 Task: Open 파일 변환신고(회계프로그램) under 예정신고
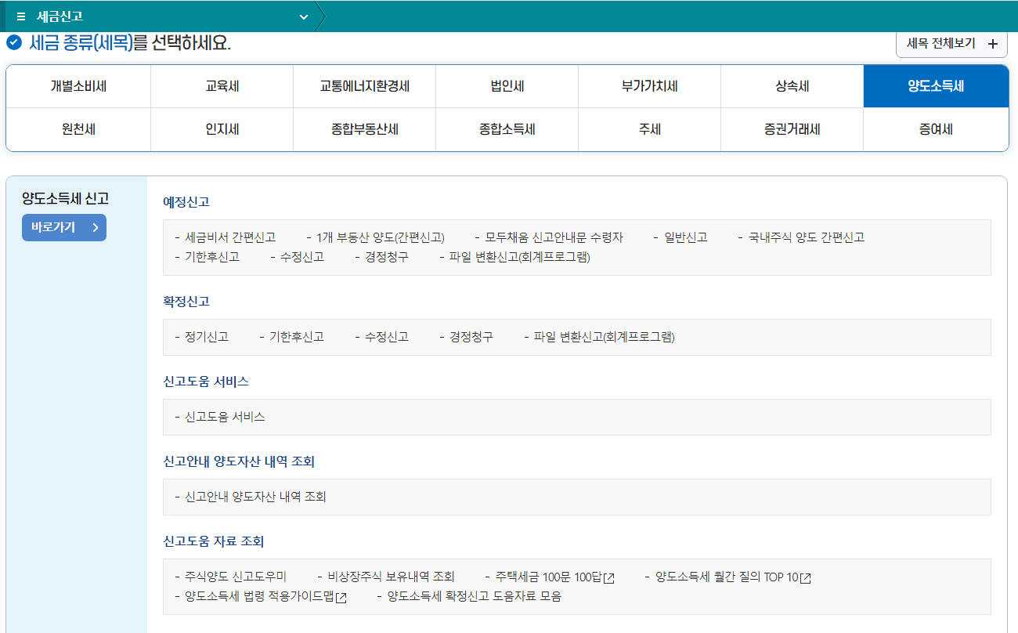519,257
